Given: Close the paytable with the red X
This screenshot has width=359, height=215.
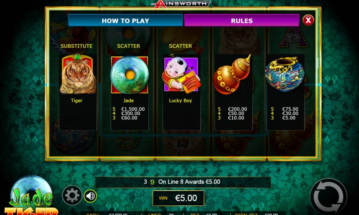Looking at the screenshot, I should point(308,20).
